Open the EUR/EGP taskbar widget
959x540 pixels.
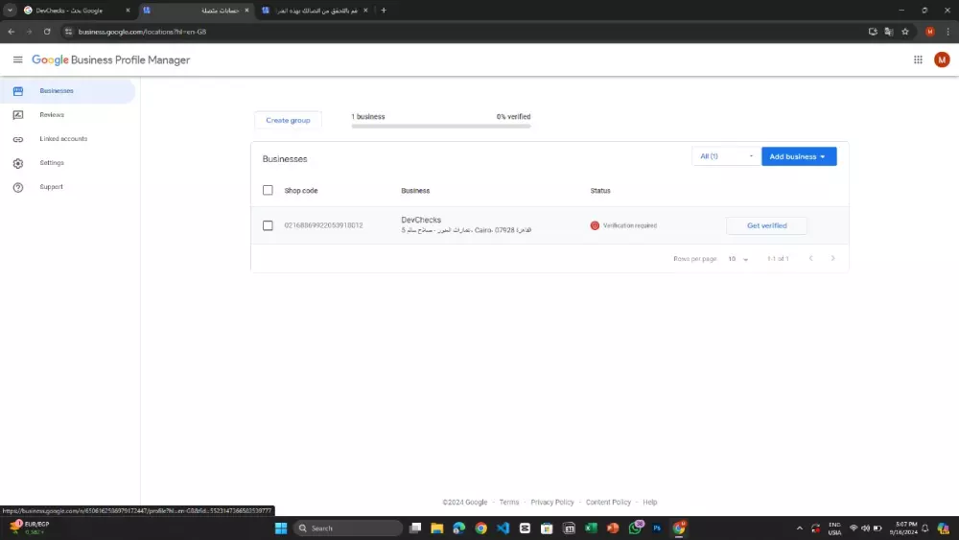tap(30, 528)
